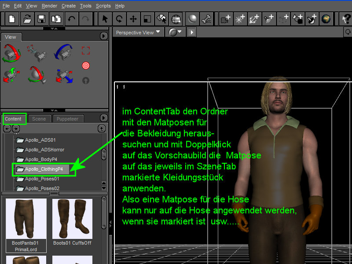The height and width of the screenshot is (264, 352).
Task: Open the Scripts menu
Action: [x=103, y=6]
